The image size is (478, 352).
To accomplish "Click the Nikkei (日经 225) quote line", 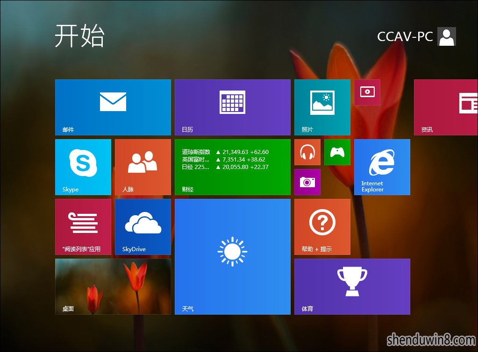I will [x=225, y=167].
